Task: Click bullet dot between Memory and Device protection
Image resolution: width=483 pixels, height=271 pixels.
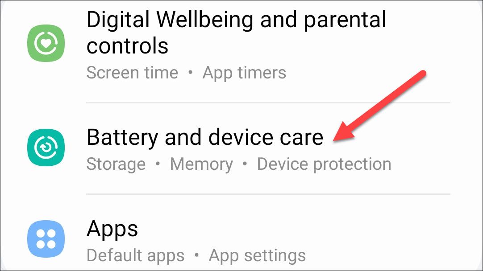Action: pyautogui.click(x=245, y=164)
